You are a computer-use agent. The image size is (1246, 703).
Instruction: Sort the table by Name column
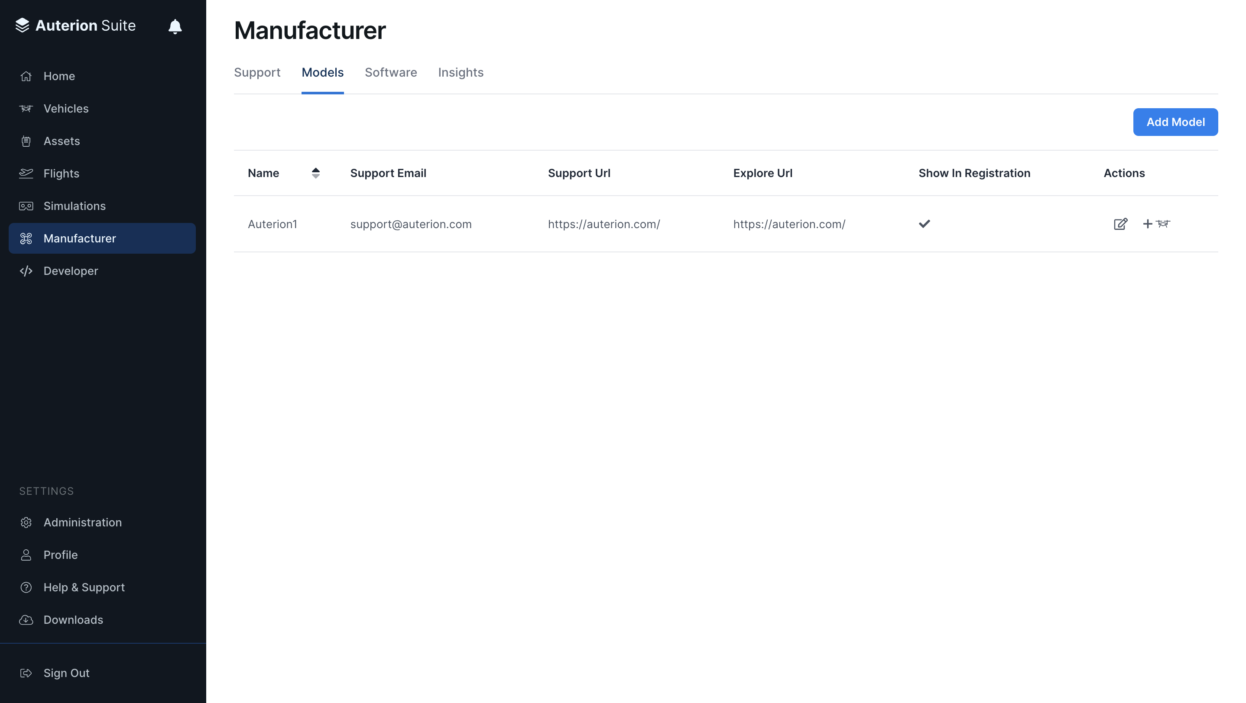[315, 173]
